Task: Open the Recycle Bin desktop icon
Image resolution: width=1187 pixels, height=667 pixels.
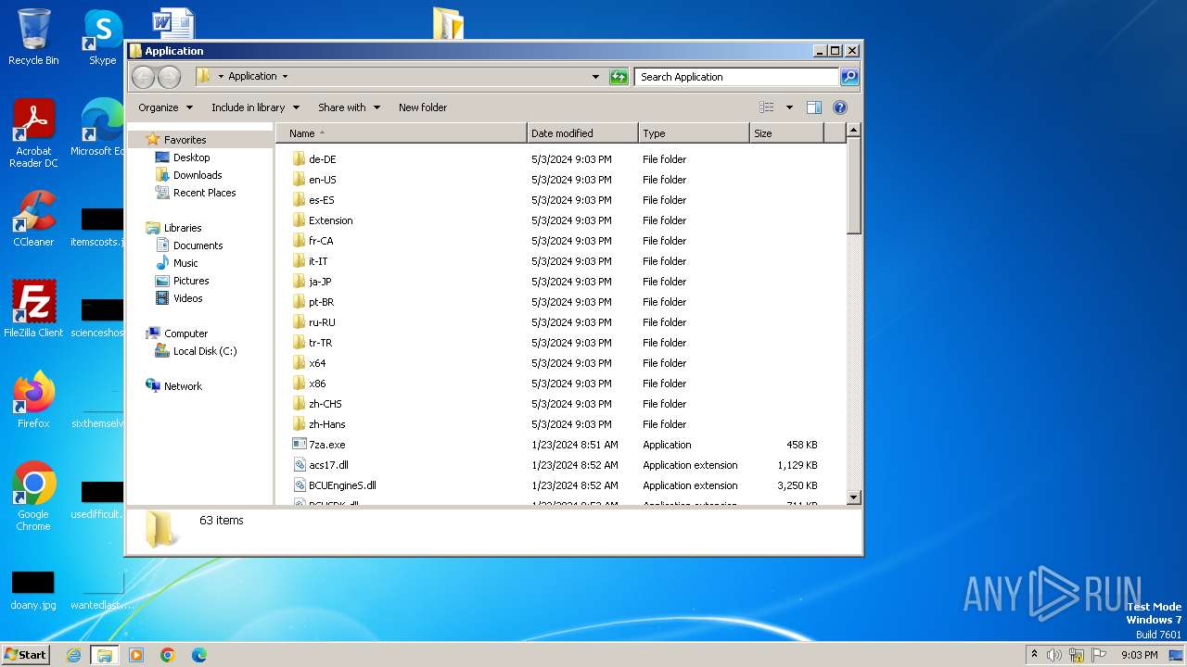Action: click(x=33, y=37)
